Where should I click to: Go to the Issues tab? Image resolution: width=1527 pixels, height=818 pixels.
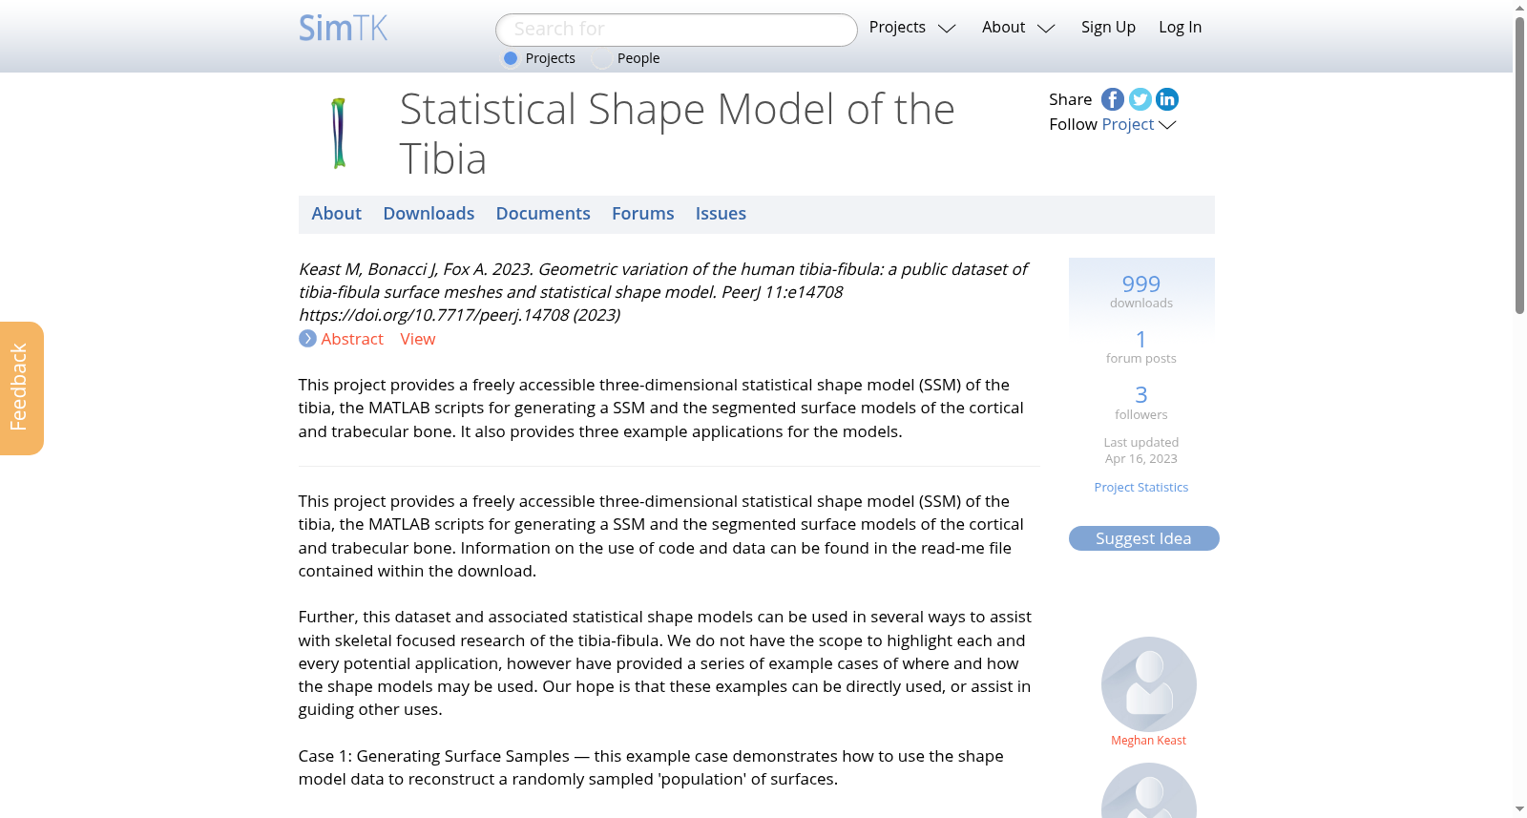pos(721,214)
